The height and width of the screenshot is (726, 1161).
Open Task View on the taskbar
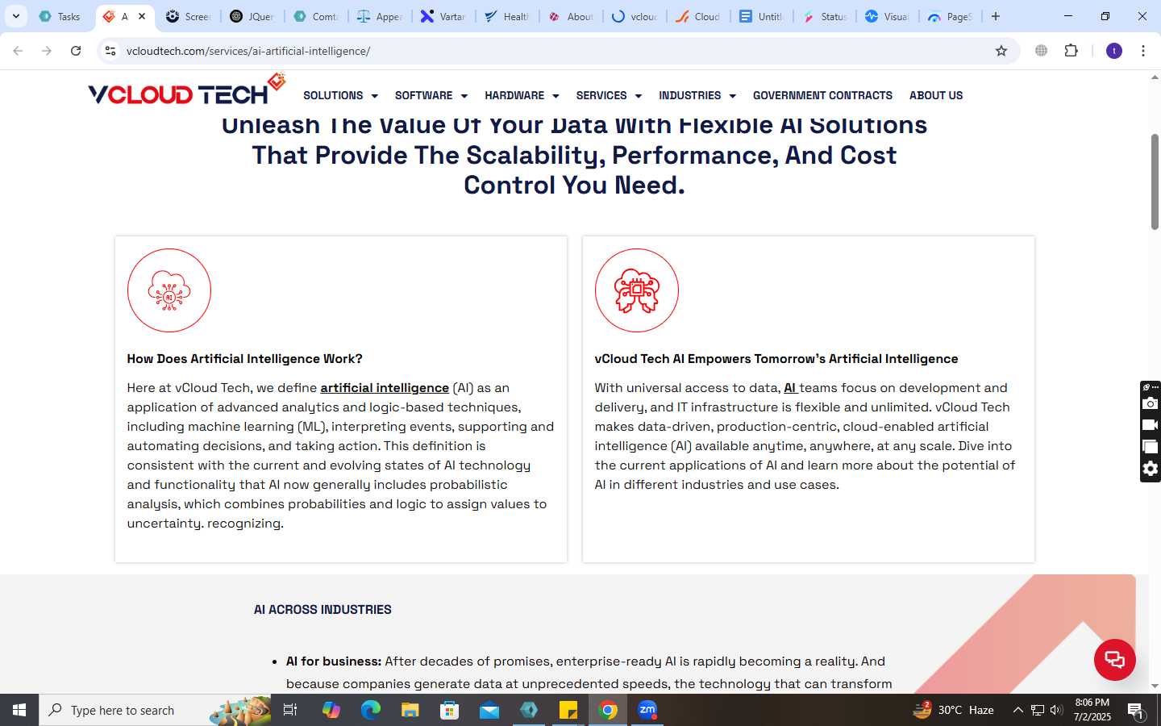point(290,710)
